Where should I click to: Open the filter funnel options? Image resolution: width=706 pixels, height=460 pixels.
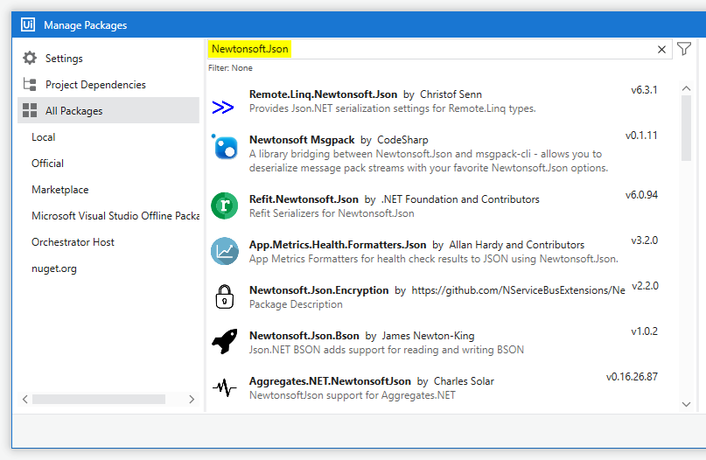tap(684, 49)
